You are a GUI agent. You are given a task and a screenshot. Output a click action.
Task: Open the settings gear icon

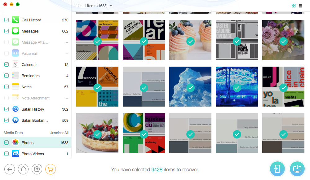(37, 169)
